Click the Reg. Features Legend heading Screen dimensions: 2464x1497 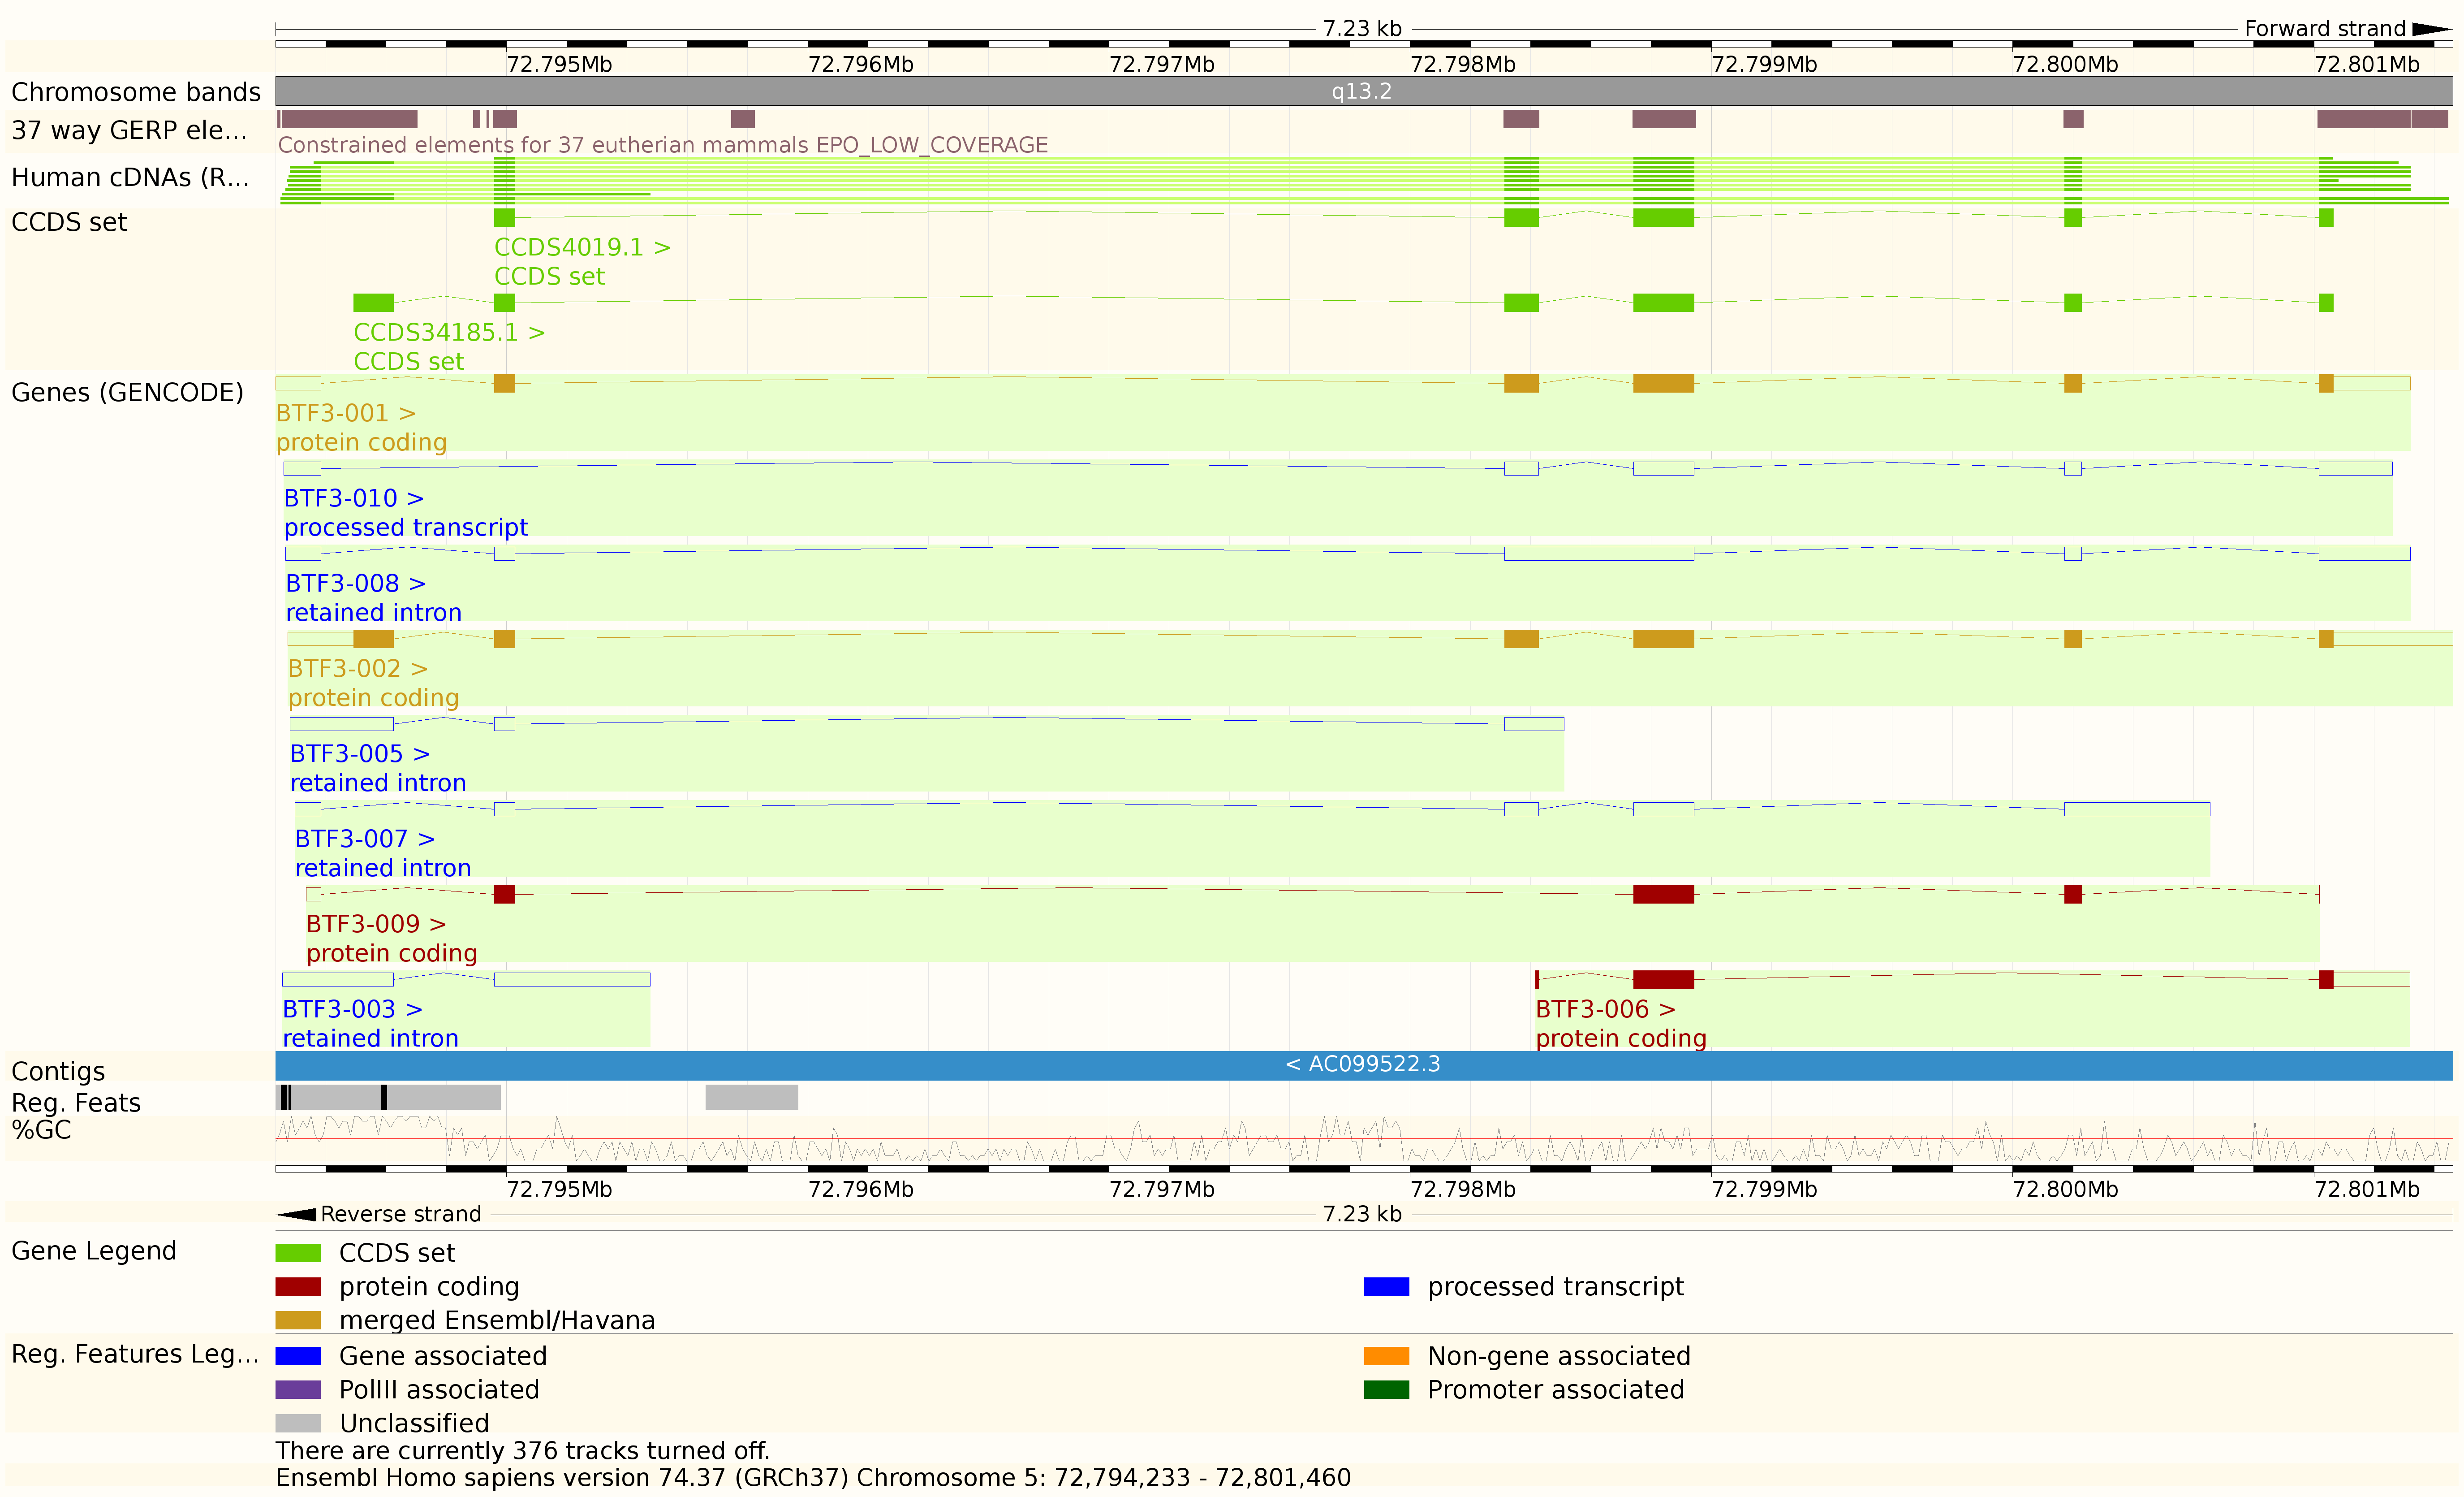(135, 1354)
